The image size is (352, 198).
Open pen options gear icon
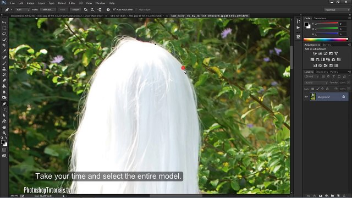point(108,10)
